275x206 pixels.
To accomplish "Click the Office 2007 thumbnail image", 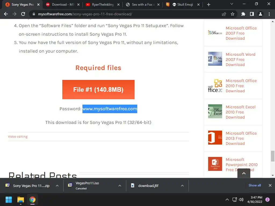I will [x=215, y=32].
